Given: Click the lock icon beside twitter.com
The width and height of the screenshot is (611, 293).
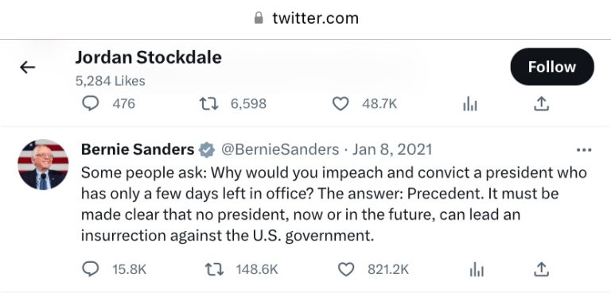Looking at the screenshot, I should 259,18.
